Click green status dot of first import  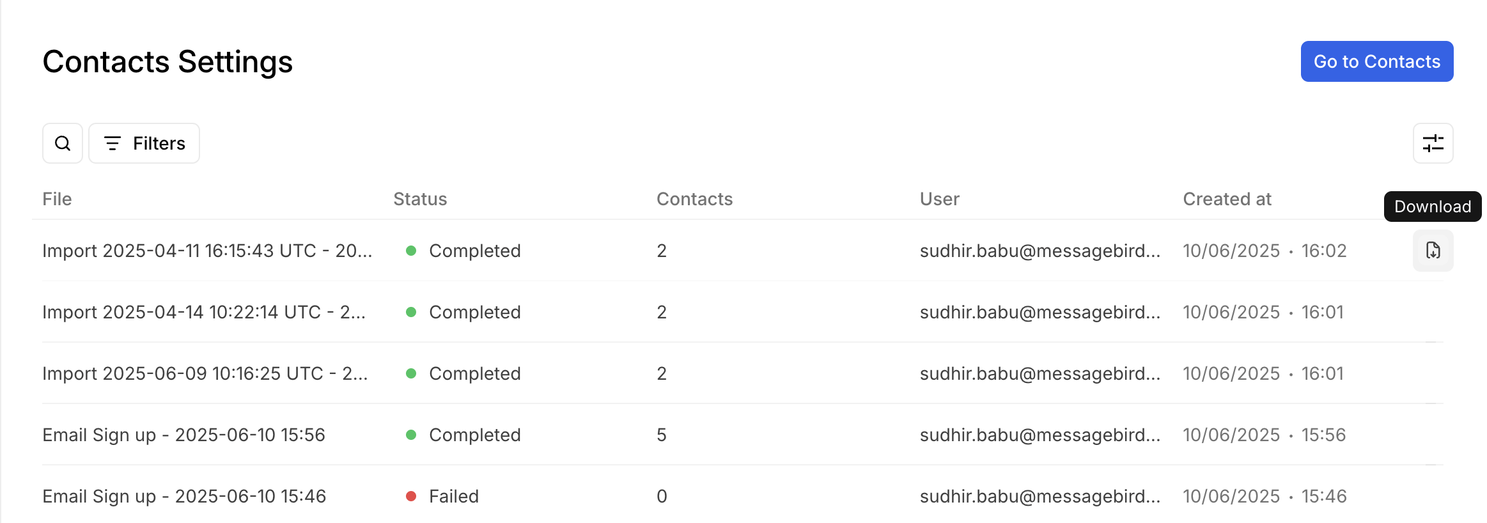tap(411, 251)
